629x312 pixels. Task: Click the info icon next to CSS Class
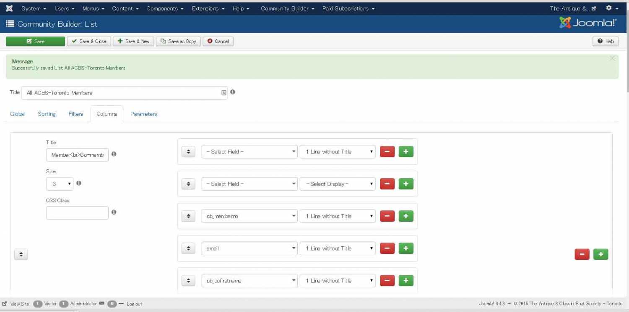(x=114, y=212)
